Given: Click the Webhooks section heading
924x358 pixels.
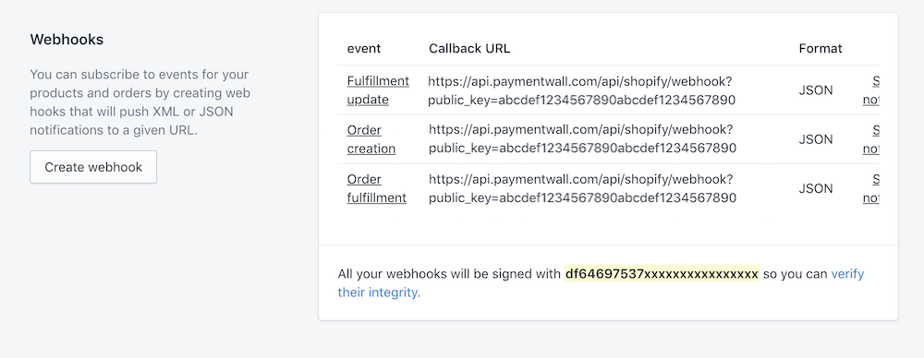Looking at the screenshot, I should (x=67, y=40).
